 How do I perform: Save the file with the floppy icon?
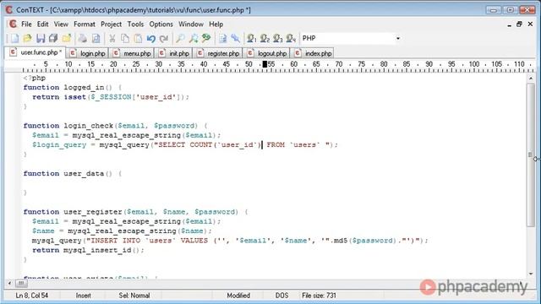(41, 38)
